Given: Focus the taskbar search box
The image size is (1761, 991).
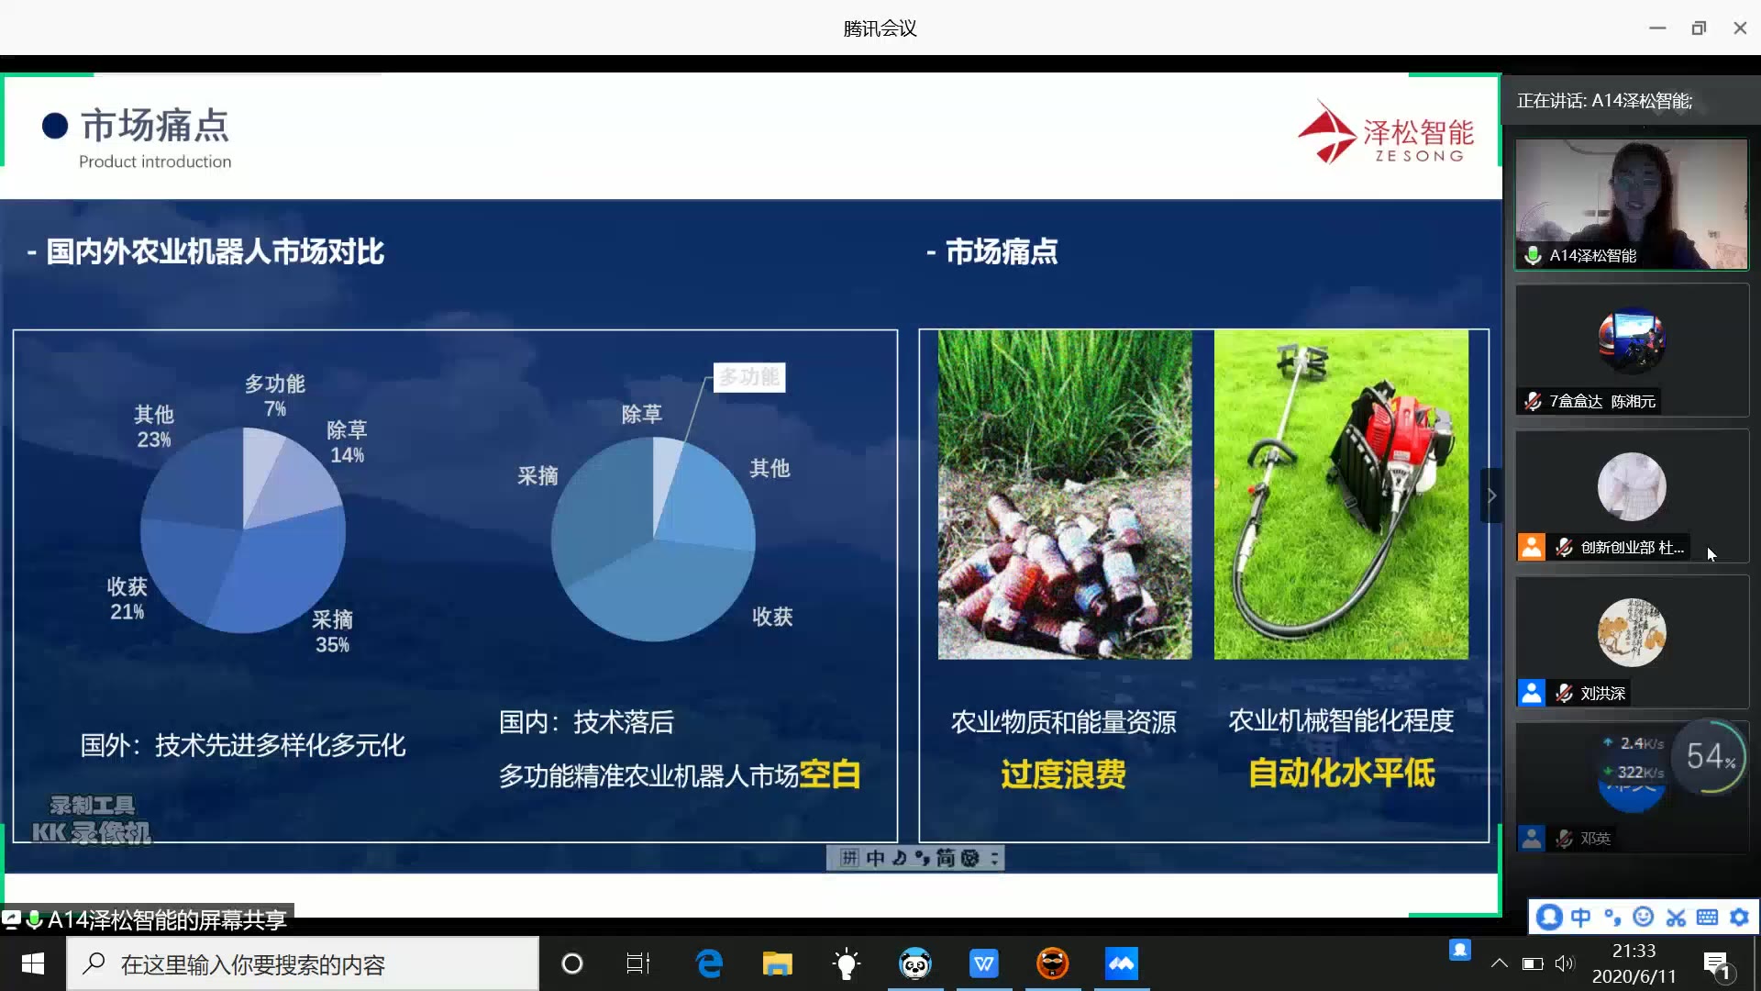Looking at the screenshot, I should click(303, 963).
